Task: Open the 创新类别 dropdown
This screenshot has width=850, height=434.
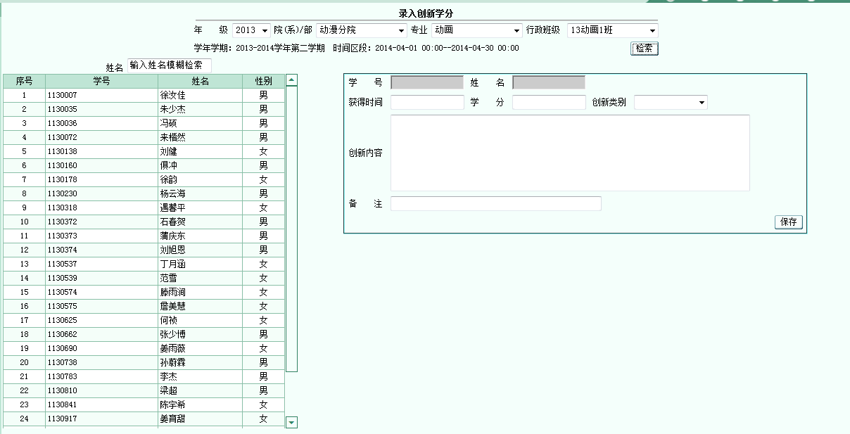Action: click(671, 103)
